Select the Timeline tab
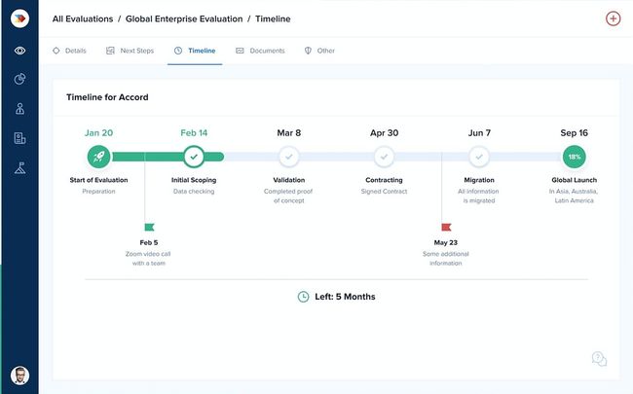Screen dimensions: 633x394 [195, 51]
